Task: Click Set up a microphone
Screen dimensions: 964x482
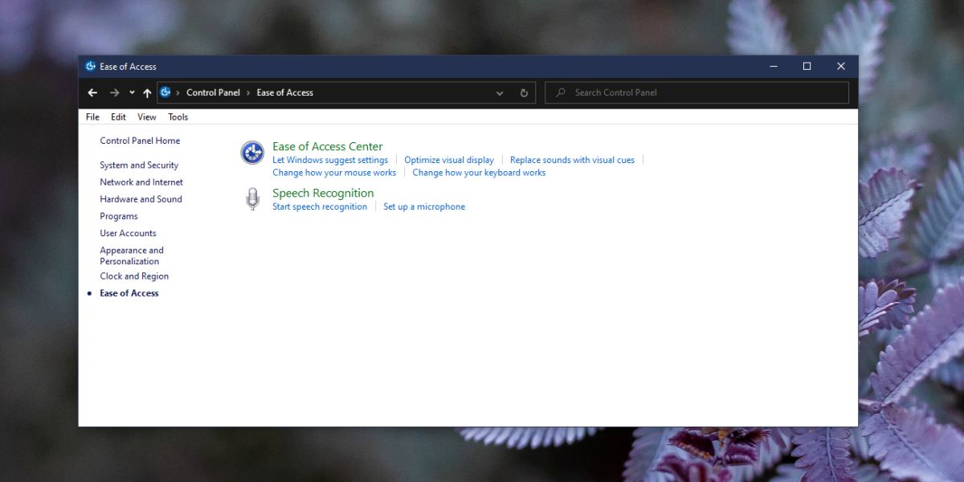Action: 424,206
